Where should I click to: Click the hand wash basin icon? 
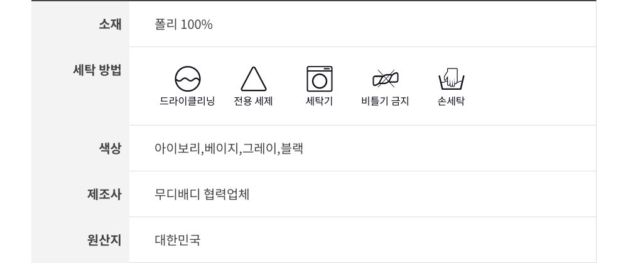[451, 79]
